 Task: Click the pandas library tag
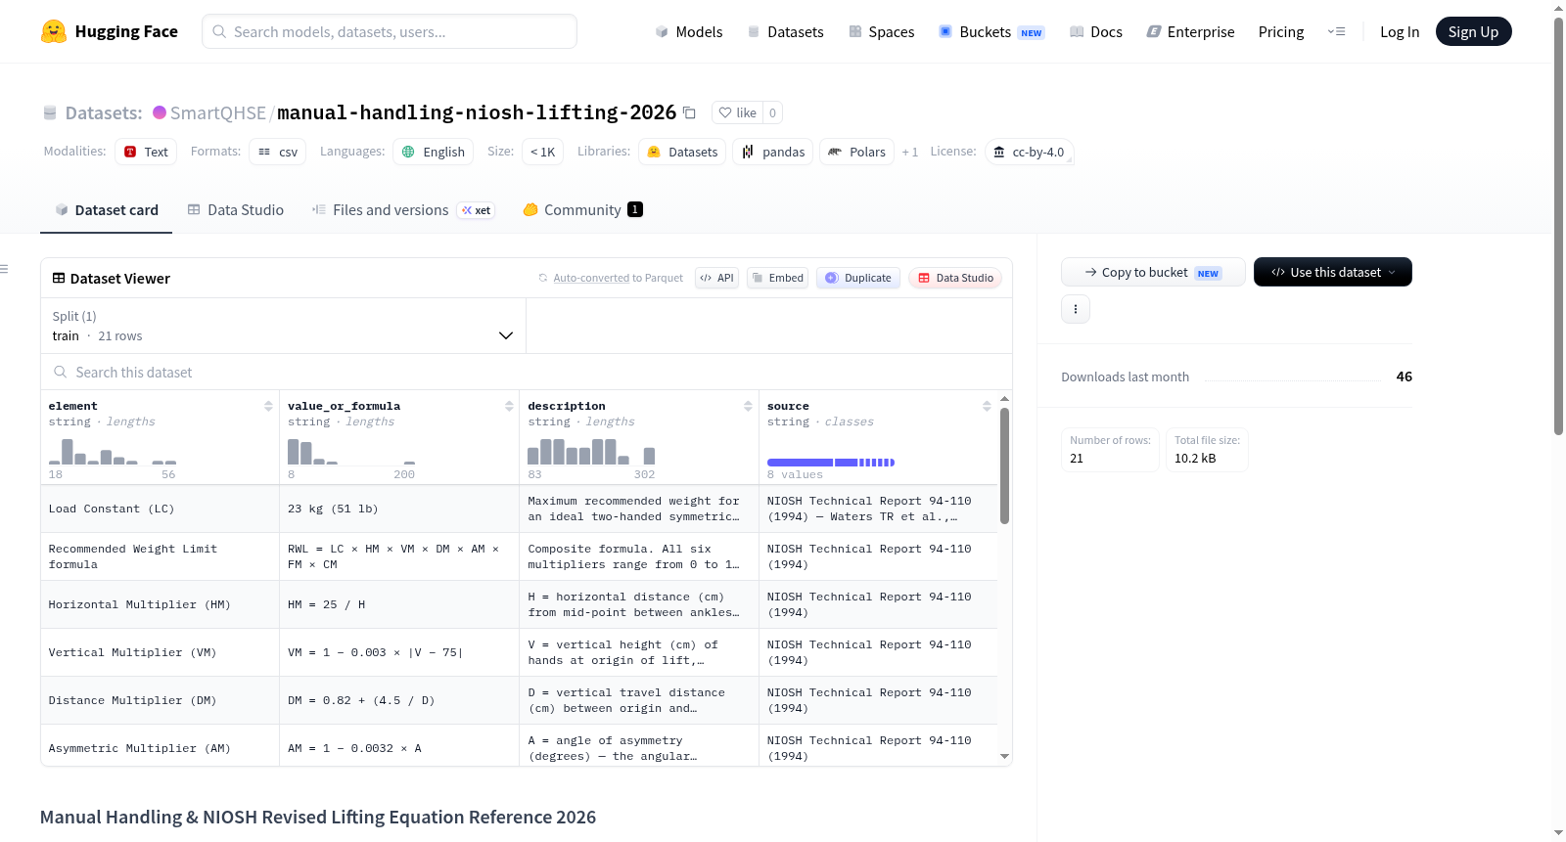773,152
